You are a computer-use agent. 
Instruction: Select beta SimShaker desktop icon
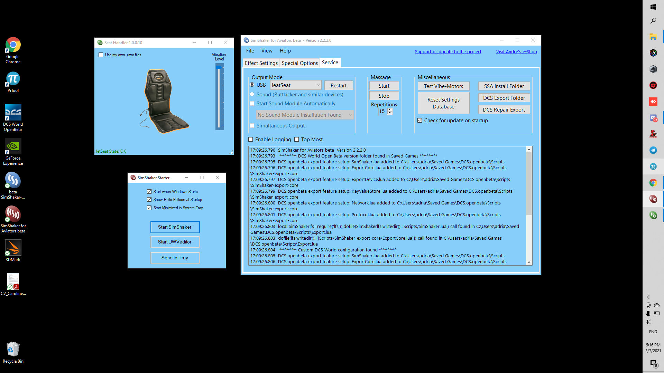[x=13, y=186]
